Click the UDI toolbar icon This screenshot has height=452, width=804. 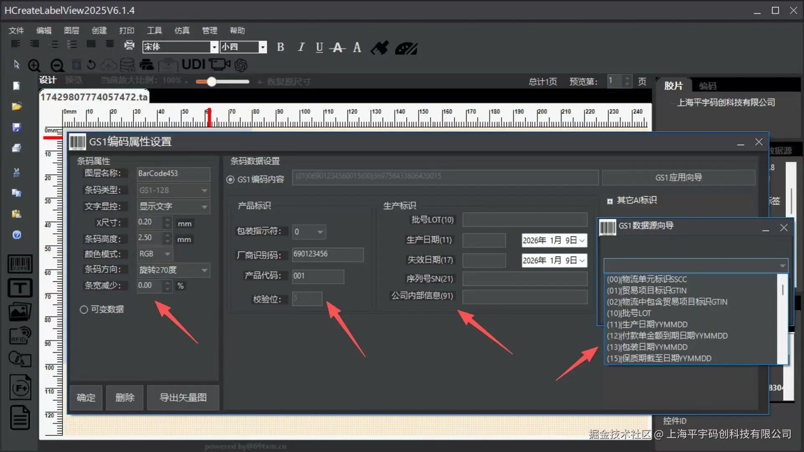pos(193,64)
